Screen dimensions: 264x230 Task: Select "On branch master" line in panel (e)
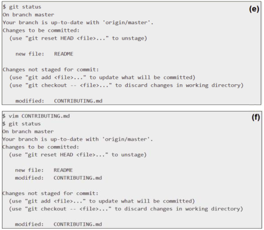29,15
